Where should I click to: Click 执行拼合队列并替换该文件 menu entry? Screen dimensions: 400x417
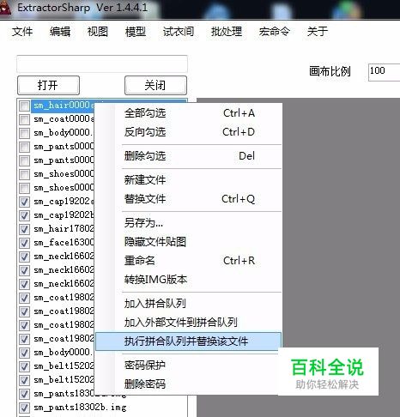[x=188, y=341]
